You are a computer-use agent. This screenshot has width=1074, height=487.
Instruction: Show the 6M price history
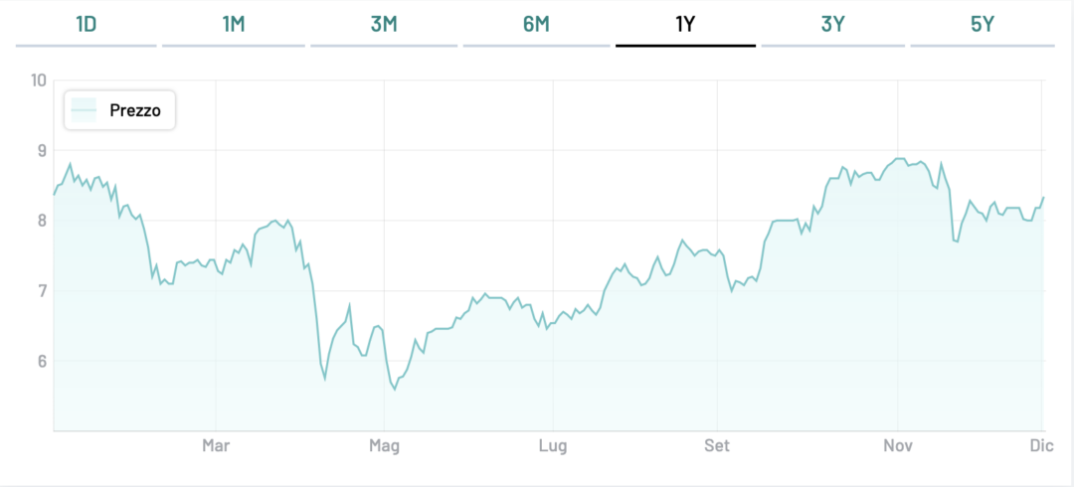(x=536, y=25)
